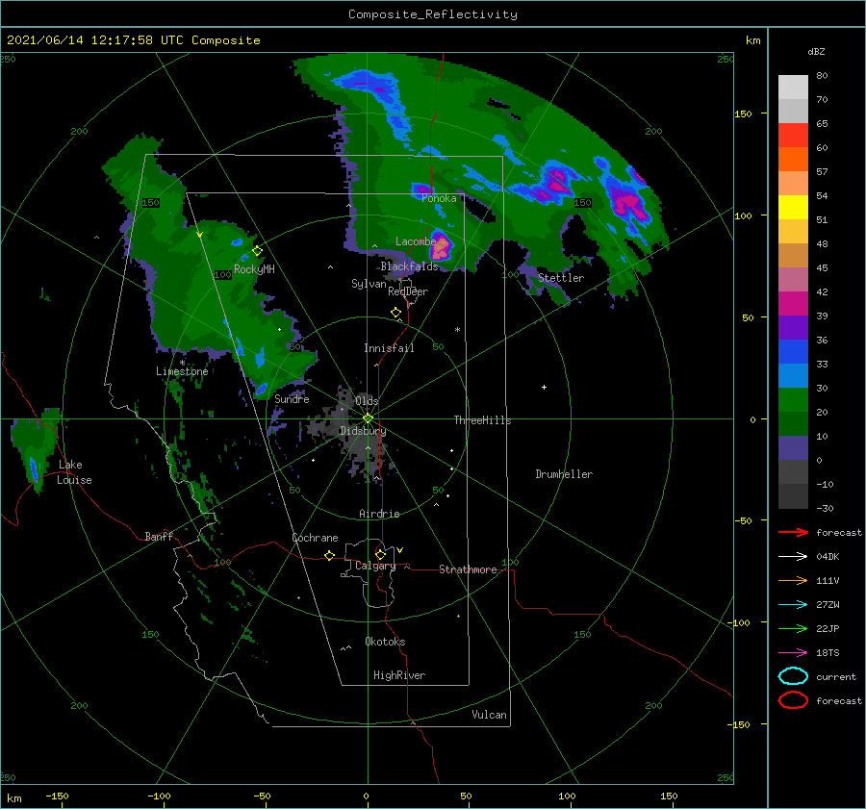Click the white asterisk marker east of Innisfail
The image size is (866, 809).
click(457, 330)
